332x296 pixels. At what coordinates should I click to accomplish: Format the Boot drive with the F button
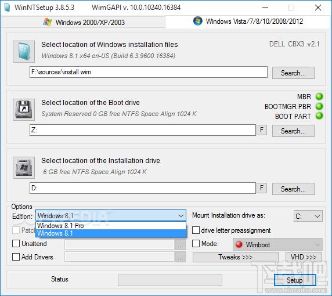pos(262,130)
